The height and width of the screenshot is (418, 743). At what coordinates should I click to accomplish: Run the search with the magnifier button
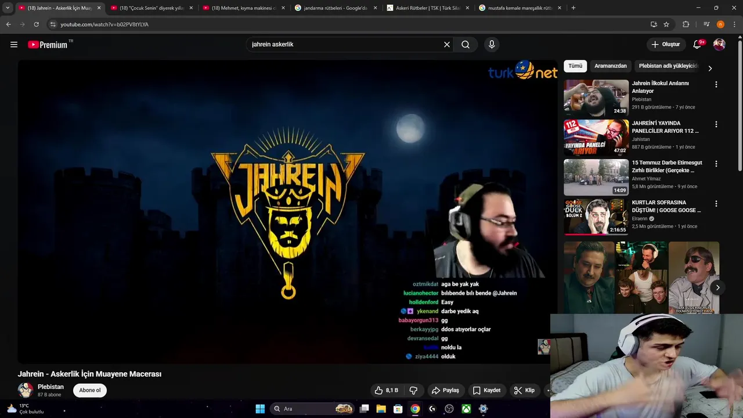point(466,45)
